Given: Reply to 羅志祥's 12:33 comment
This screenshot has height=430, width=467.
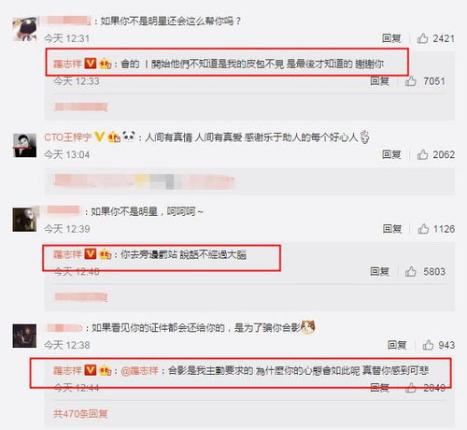Looking at the screenshot, I should [x=379, y=81].
